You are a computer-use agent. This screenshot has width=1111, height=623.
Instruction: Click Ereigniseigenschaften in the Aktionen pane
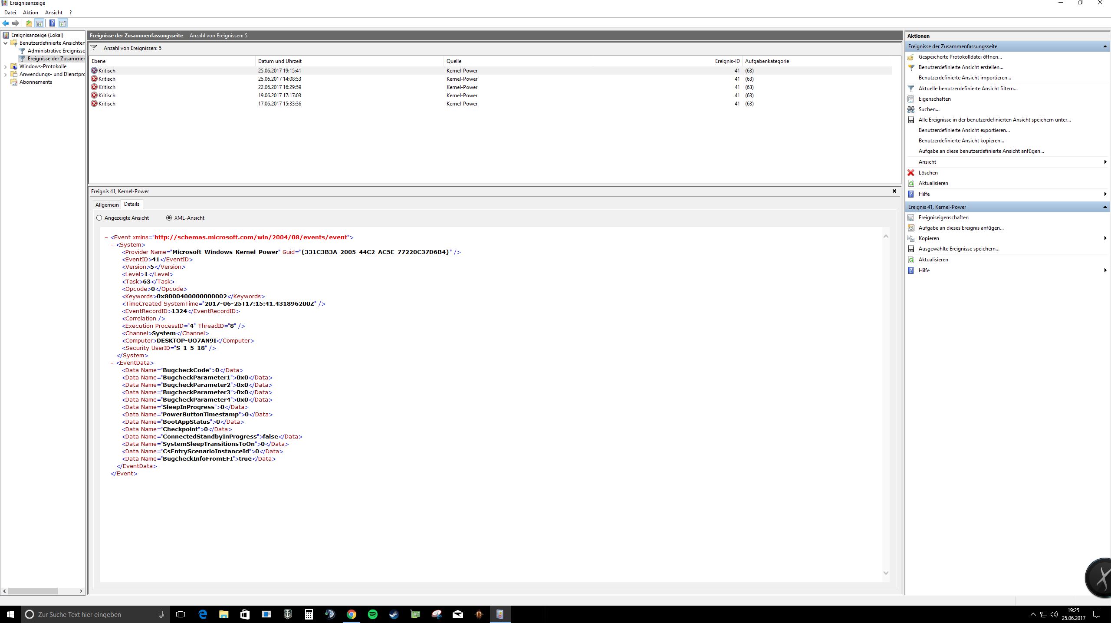(x=943, y=218)
